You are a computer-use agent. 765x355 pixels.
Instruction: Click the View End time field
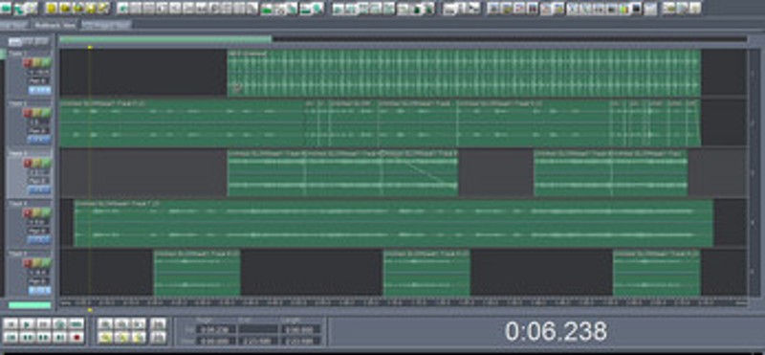(257, 341)
